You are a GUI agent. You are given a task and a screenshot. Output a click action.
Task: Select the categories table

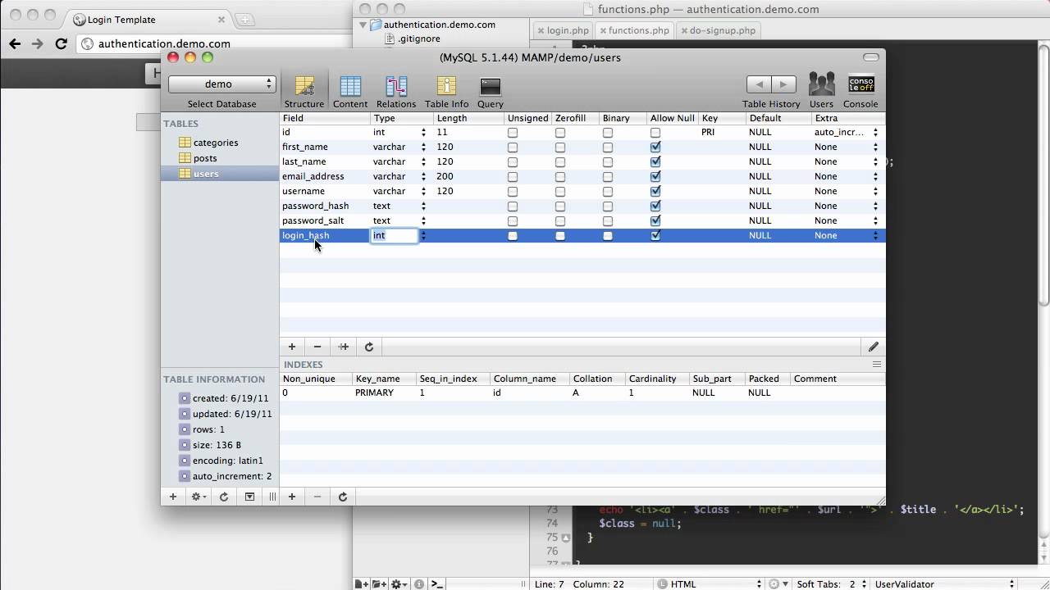pyautogui.click(x=216, y=143)
